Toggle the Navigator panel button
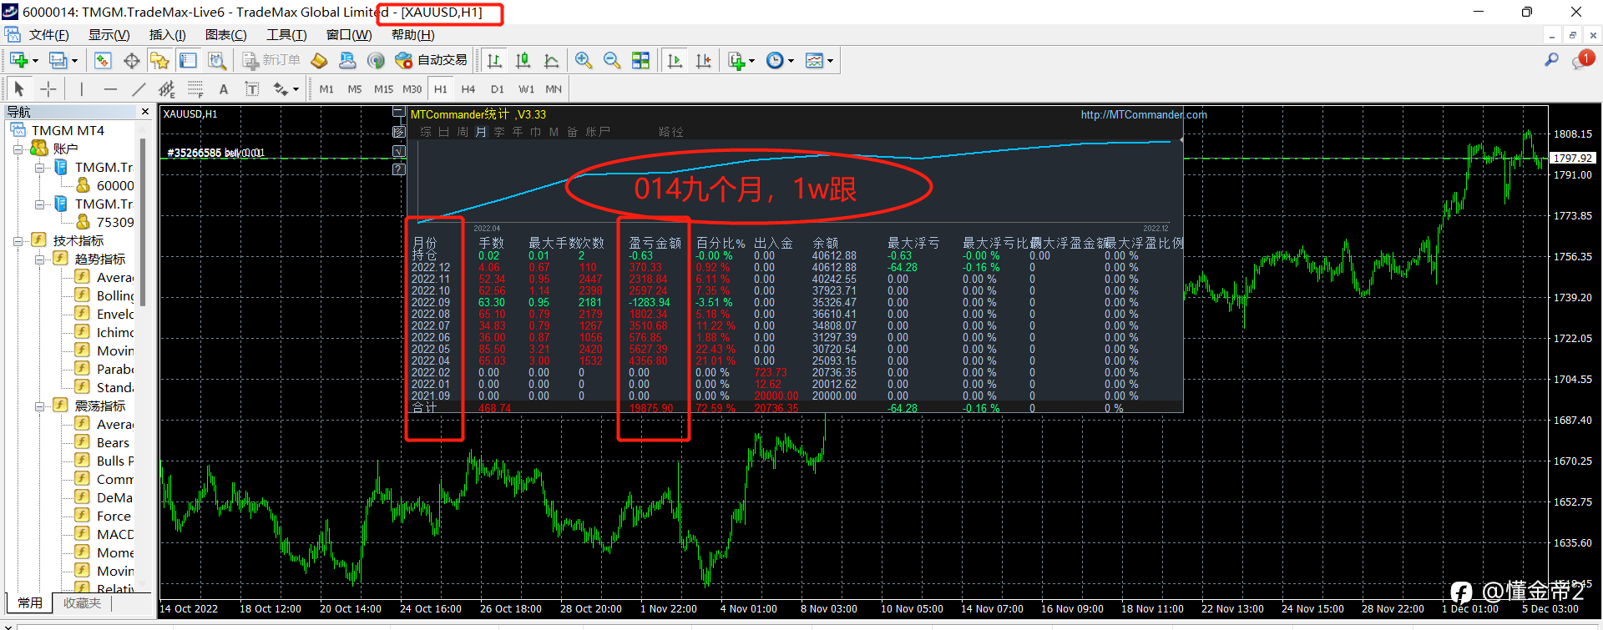Image resolution: width=1603 pixels, height=630 pixels. [159, 60]
